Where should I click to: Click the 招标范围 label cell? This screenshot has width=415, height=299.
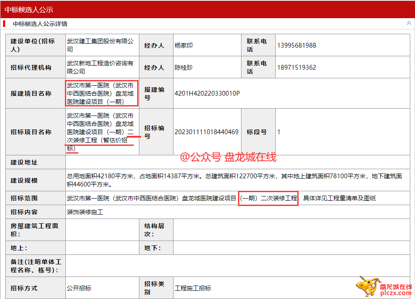(x=35, y=198)
